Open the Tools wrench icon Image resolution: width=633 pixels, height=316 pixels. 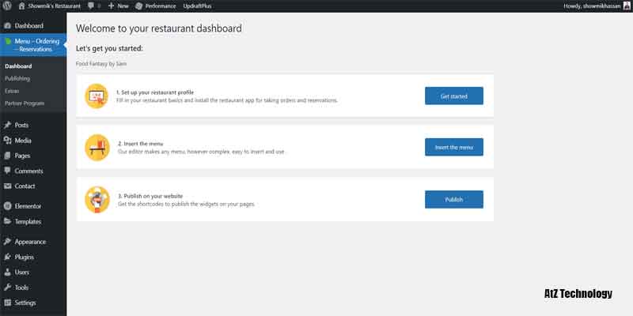(7, 288)
